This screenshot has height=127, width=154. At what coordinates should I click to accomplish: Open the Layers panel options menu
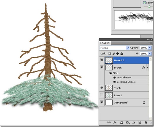point(150,43)
